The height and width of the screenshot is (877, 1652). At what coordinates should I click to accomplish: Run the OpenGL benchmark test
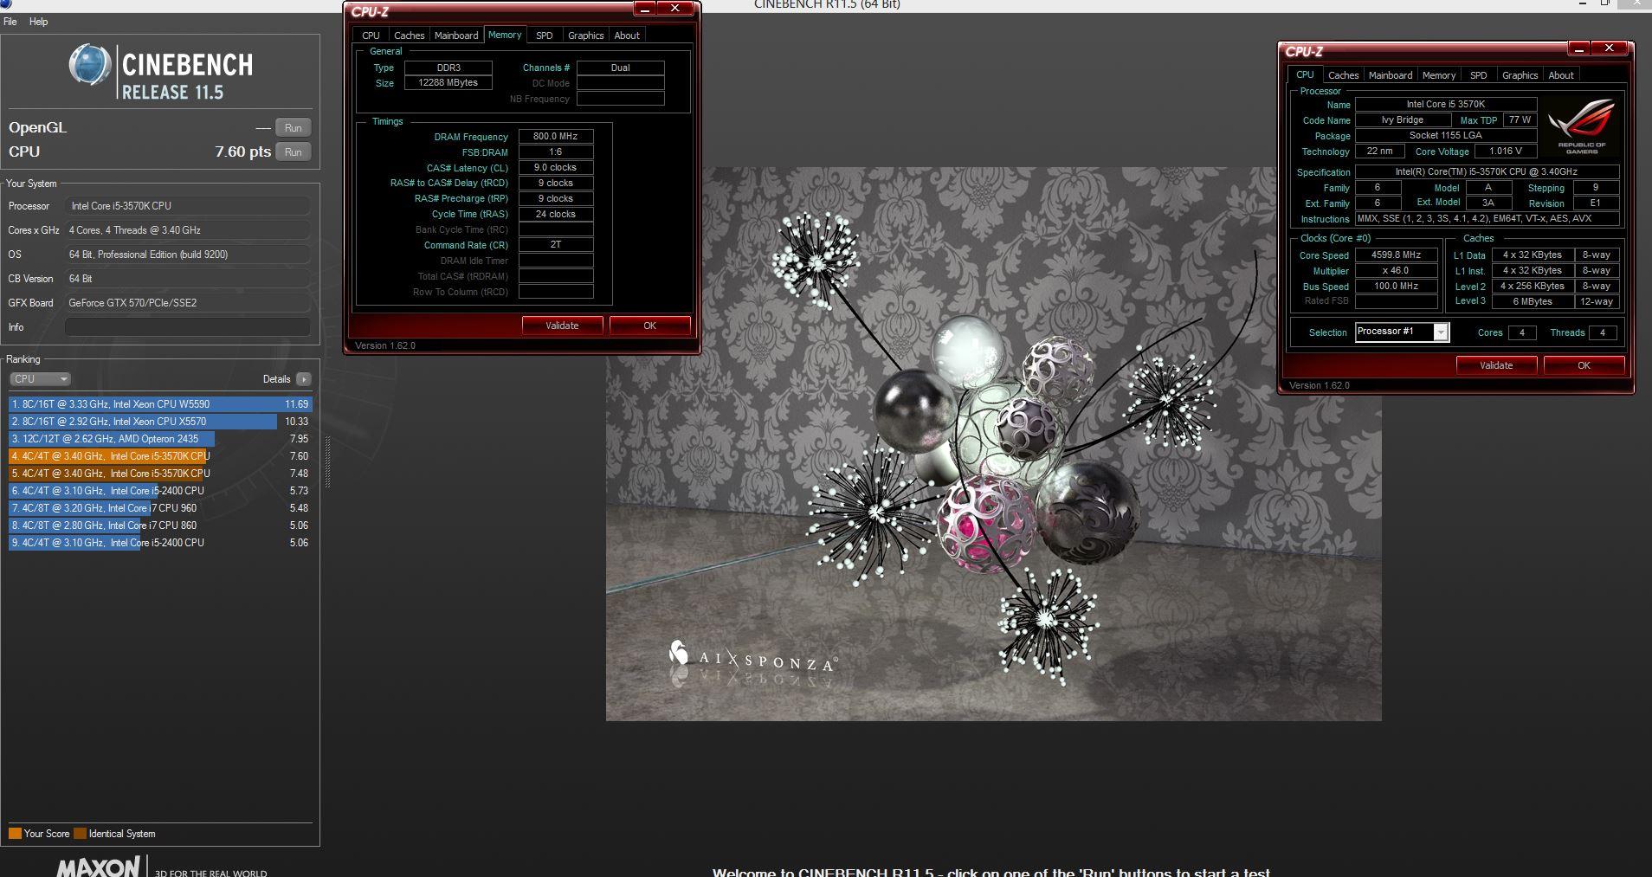point(294,128)
